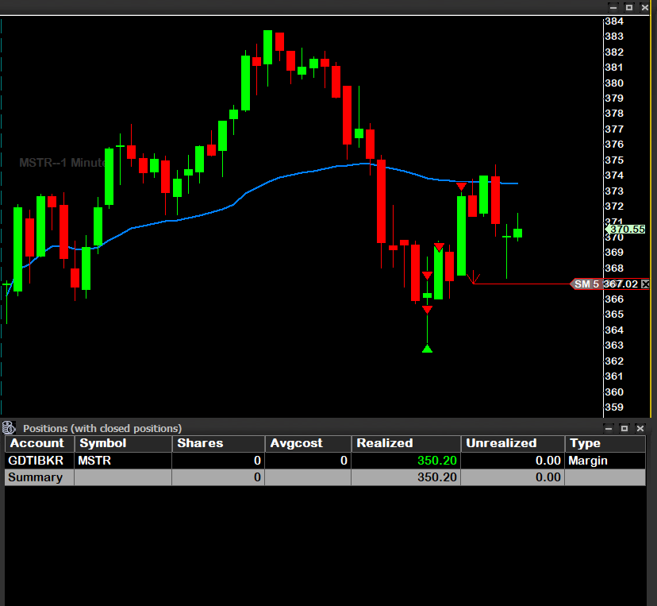This screenshot has height=606, width=657.
Task: Click the Summary row 350.20 realized total
Action: pyautogui.click(x=437, y=477)
